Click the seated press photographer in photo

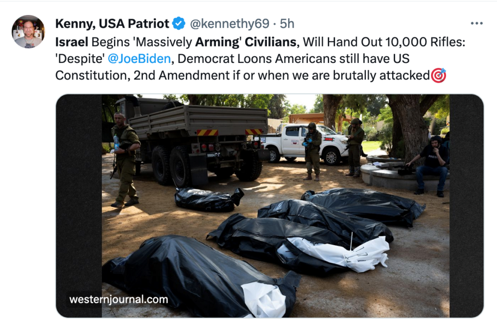point(431,165)
